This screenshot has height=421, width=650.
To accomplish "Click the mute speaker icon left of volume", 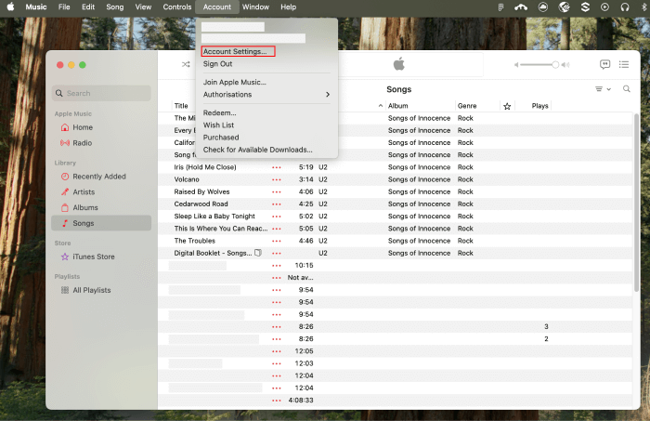I will 516,65.
